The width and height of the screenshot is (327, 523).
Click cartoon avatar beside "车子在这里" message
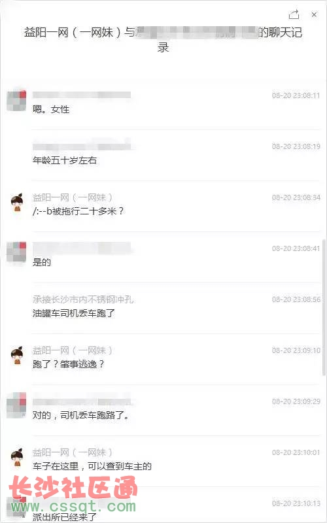click(17, 458)
